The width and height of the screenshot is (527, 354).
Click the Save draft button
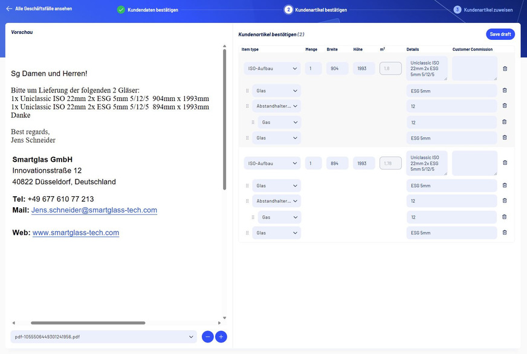pyautogui.click(x=500, y=34)
